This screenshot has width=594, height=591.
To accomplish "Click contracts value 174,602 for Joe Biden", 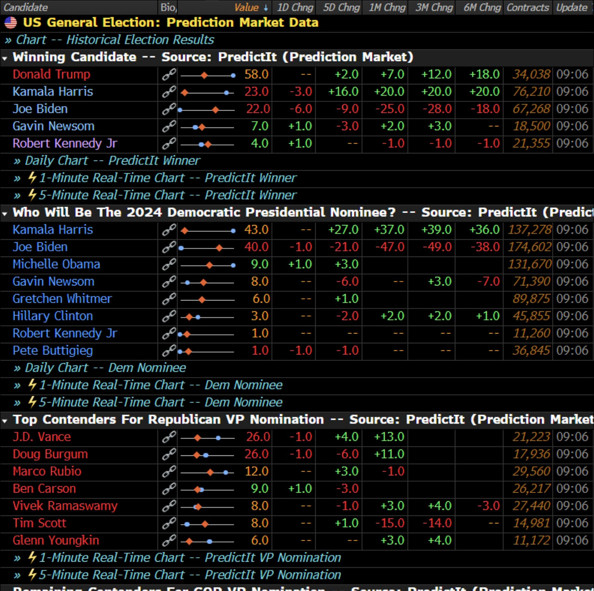I will (529, 247).
